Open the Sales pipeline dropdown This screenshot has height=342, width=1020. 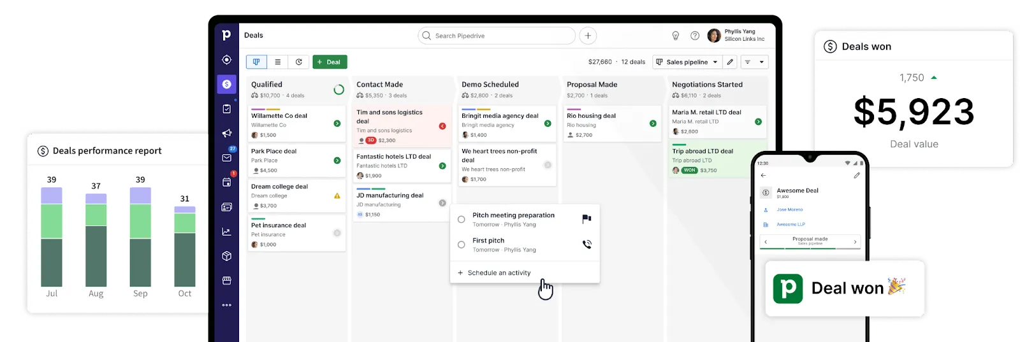(x=687, y=62)
